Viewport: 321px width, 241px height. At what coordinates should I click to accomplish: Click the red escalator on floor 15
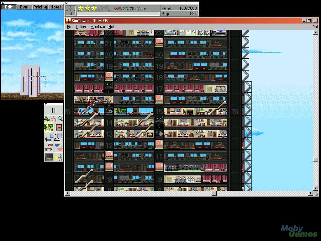click(x=89, y=108)
